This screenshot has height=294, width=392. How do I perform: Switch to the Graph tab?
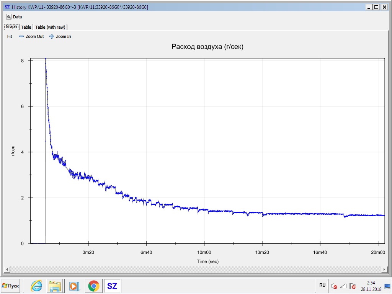[11, 27]
